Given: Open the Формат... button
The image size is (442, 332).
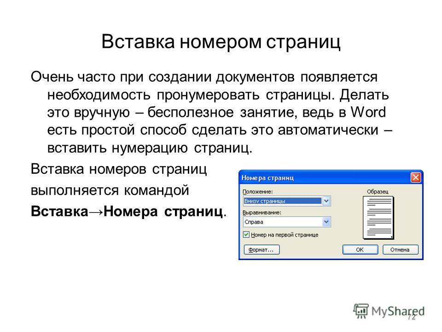Looking at the screenshot, I should (x=262, y=250).
